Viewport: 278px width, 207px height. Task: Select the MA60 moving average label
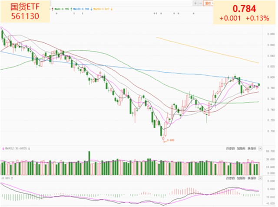pyautogui.click(x=62, y=9)
